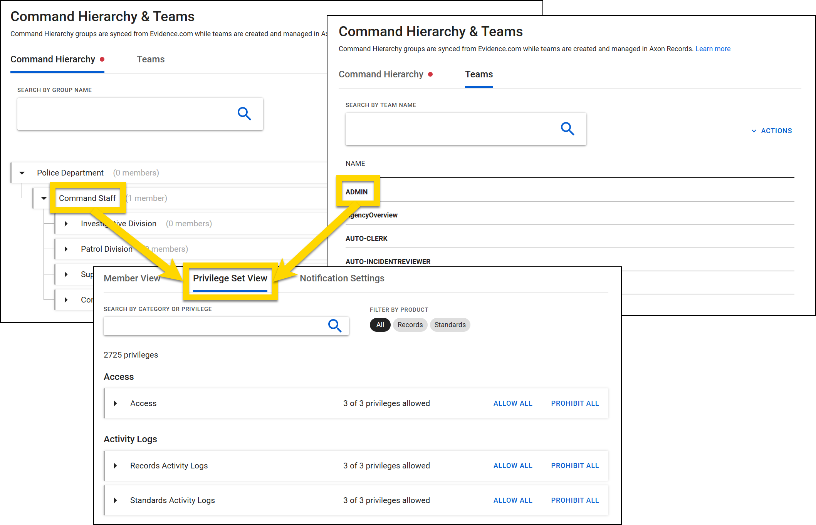
Task: Switch to the Member View tab
Action: pyautogui.click(x=132, y=278)
